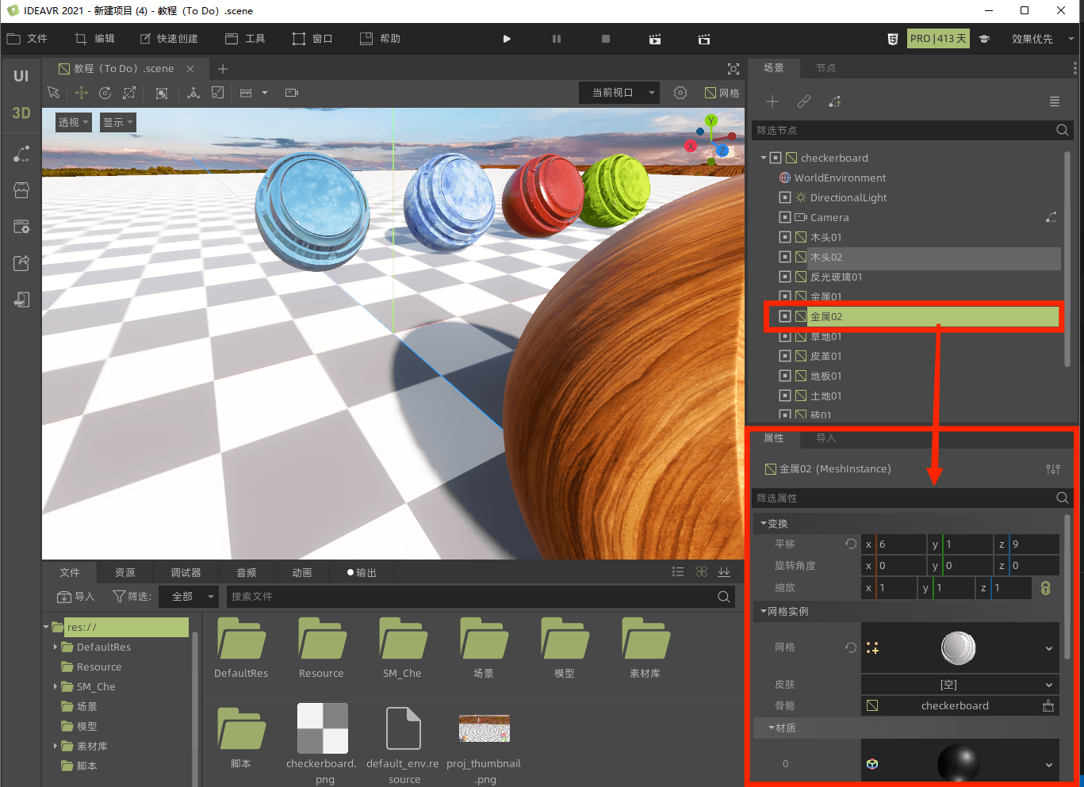Click the 平移 x value field

point(894,544)
